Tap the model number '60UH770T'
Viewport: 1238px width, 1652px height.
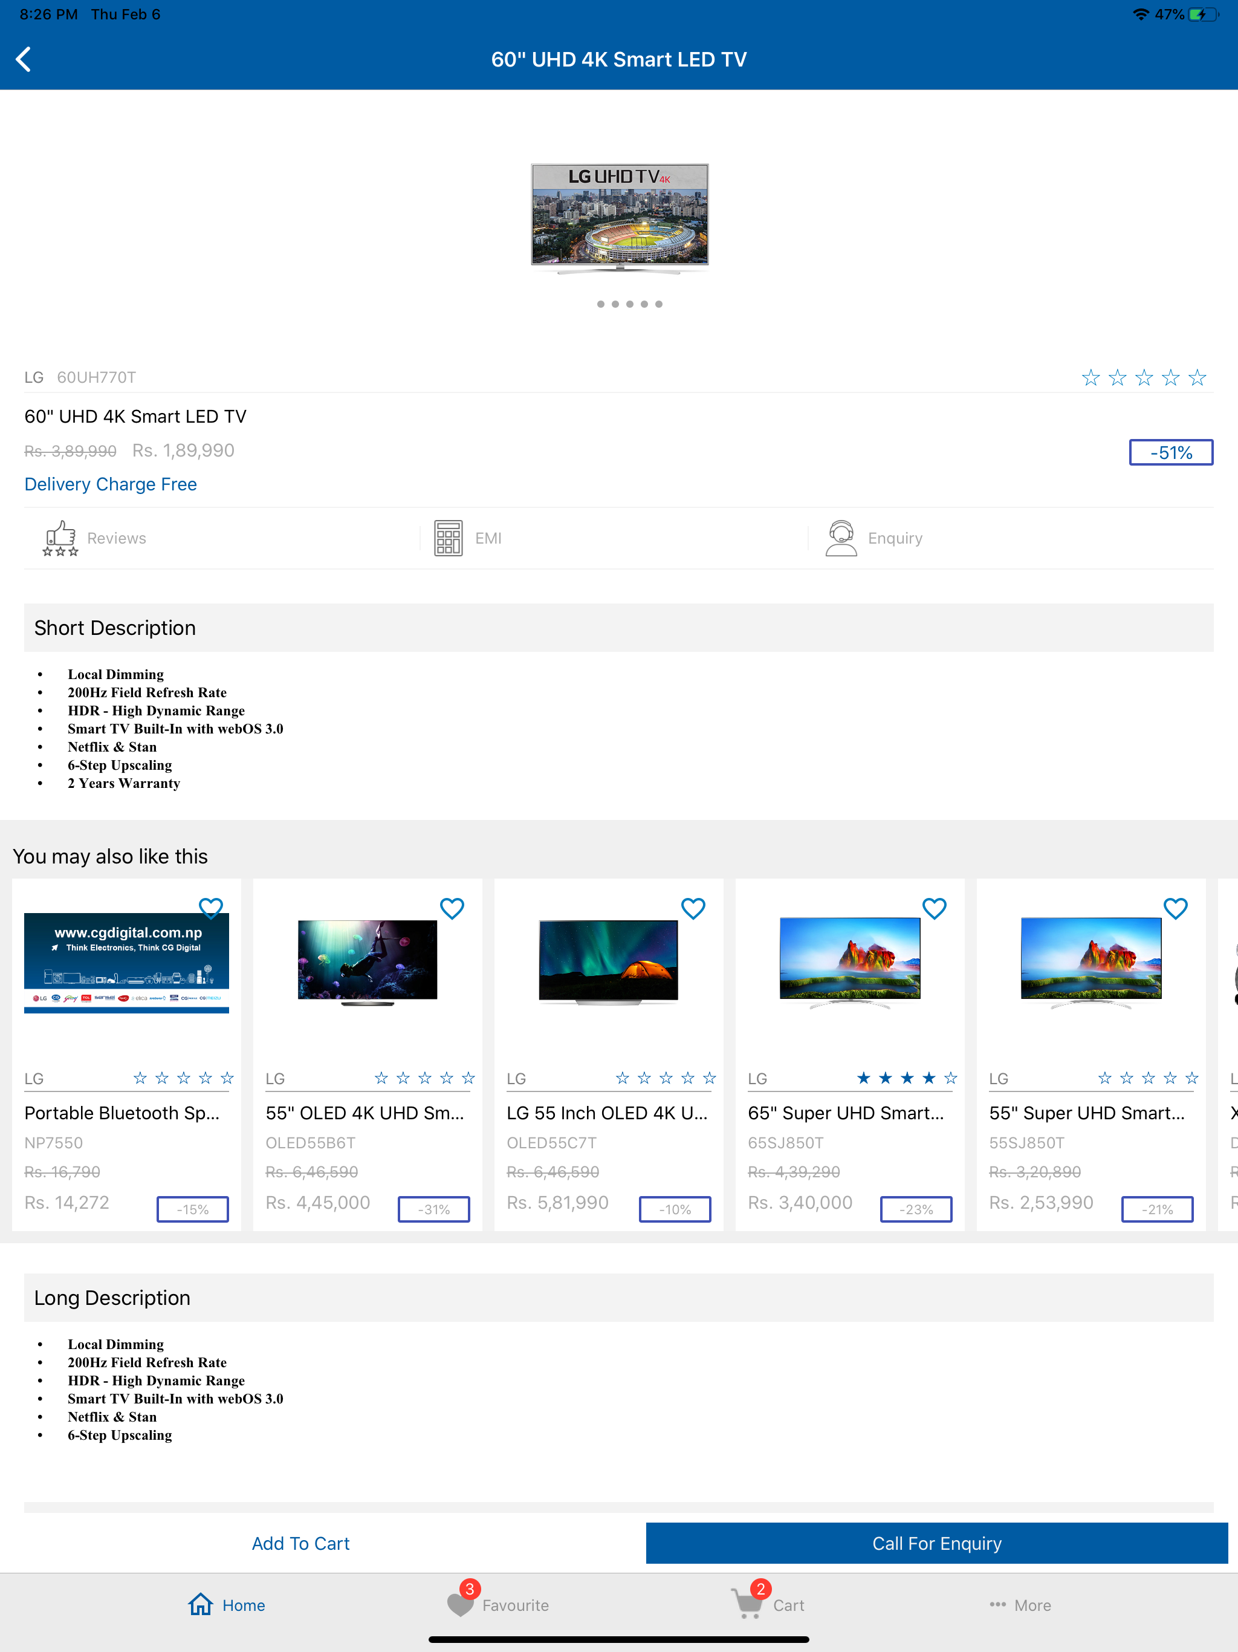pos(96,377)
